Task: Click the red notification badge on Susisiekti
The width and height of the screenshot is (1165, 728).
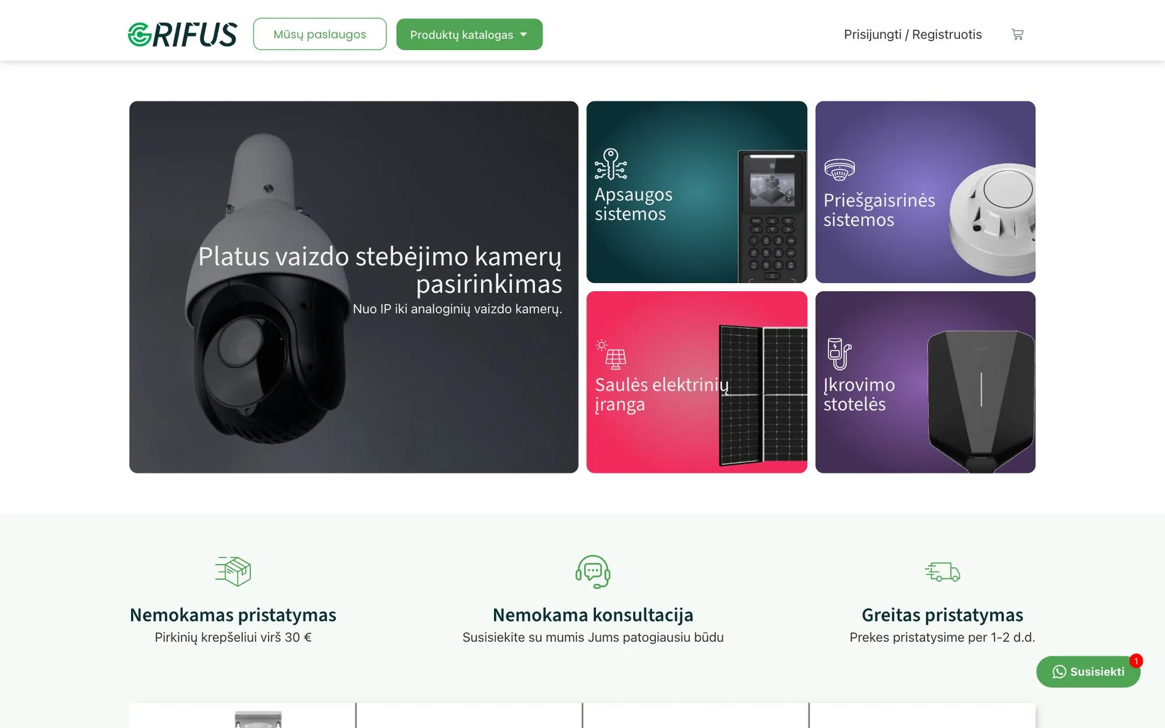Action: tap(1136, 660)
